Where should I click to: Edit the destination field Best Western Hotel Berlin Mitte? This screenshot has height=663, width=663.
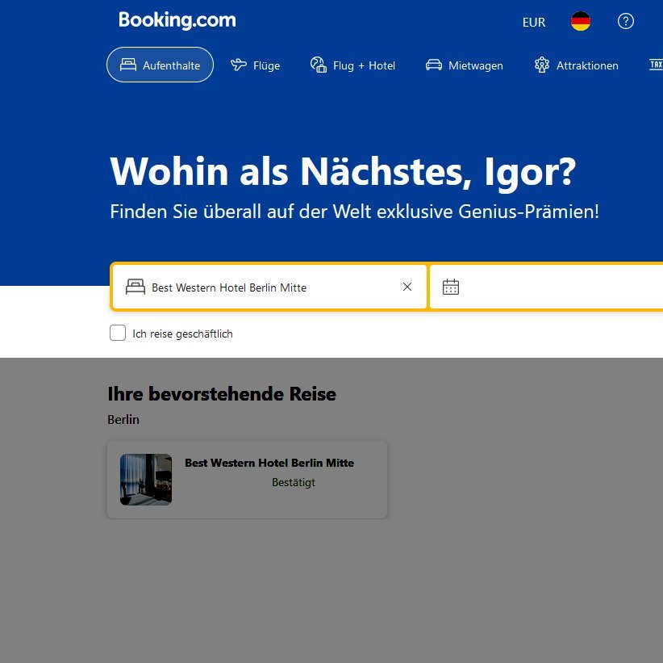coord(269,287)
